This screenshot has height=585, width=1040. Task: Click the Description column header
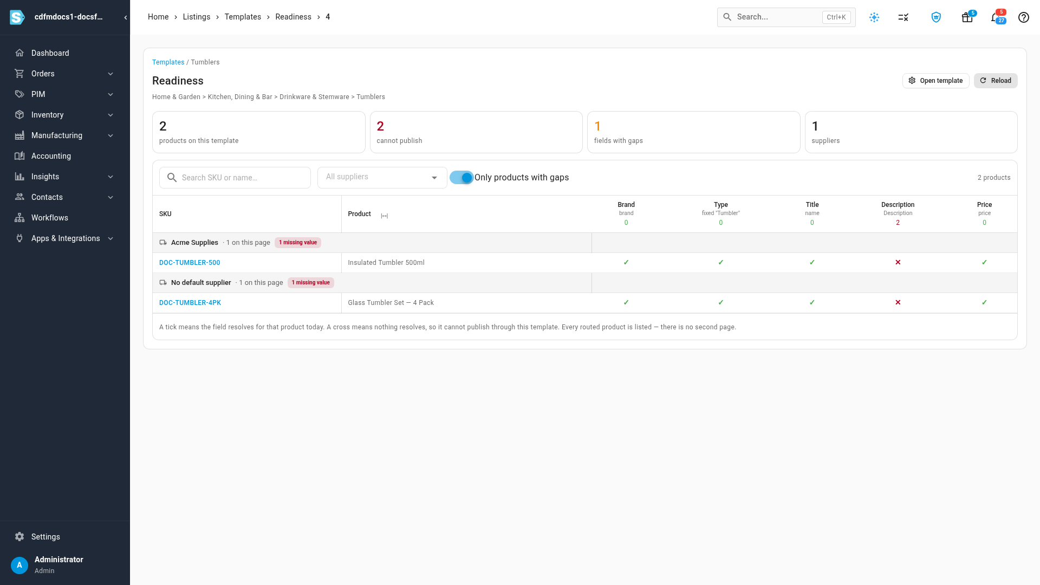point(898,205)
